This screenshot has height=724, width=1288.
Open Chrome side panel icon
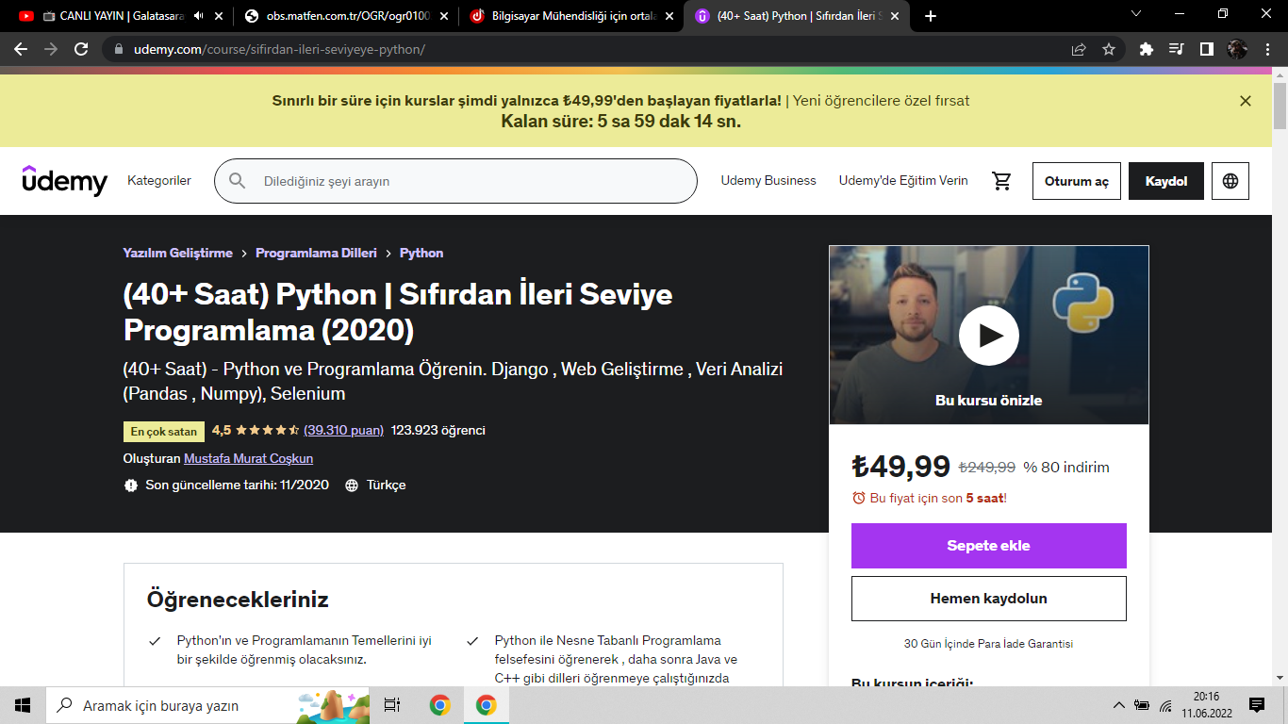[1206, 49]
